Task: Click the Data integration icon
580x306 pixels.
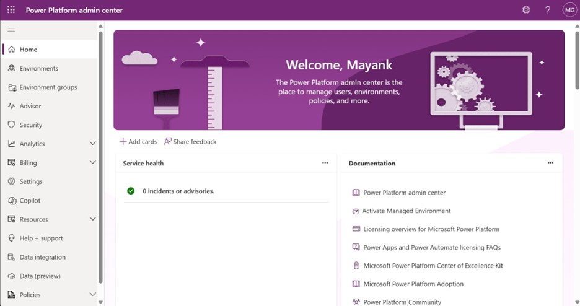Action: click(x=12, y=257)
